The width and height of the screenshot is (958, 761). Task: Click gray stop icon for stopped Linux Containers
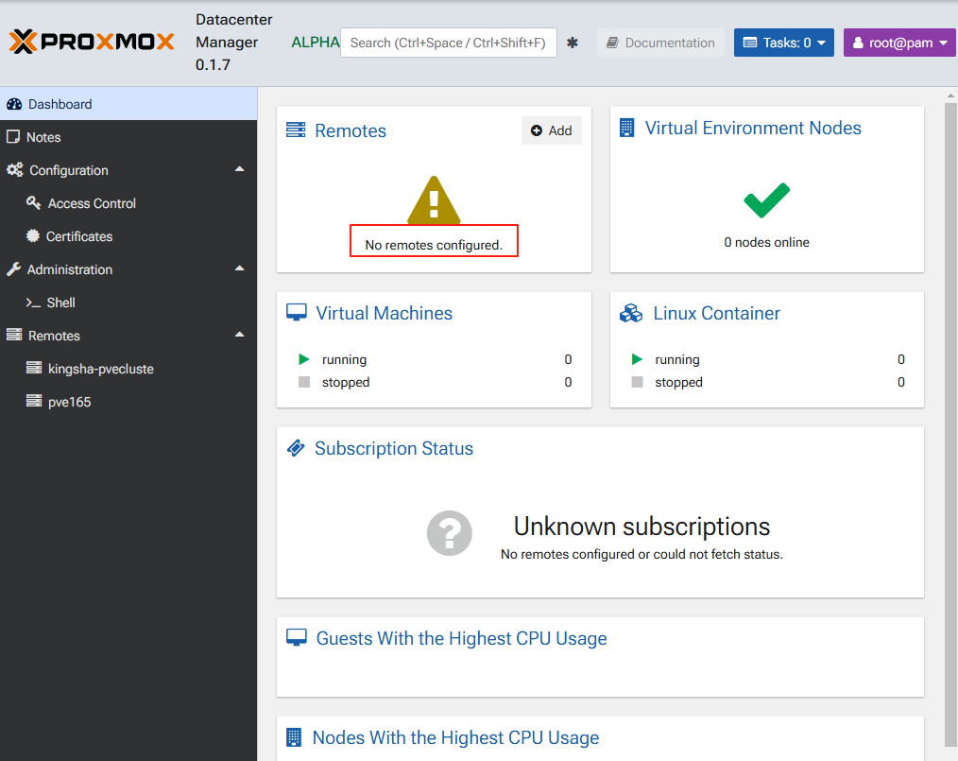[637, 382]
